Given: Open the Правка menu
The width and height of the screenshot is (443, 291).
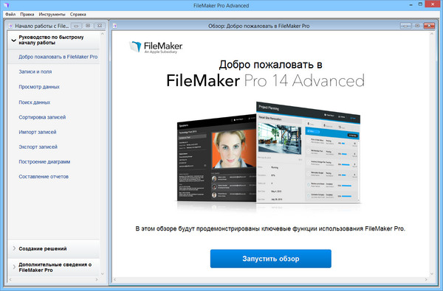Looking at the screenshot, I should pyautogui.click(x=27, y=14).
